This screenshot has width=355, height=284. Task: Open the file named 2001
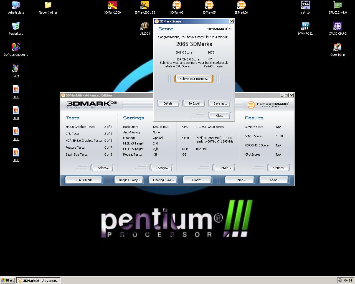pos(16,113)
